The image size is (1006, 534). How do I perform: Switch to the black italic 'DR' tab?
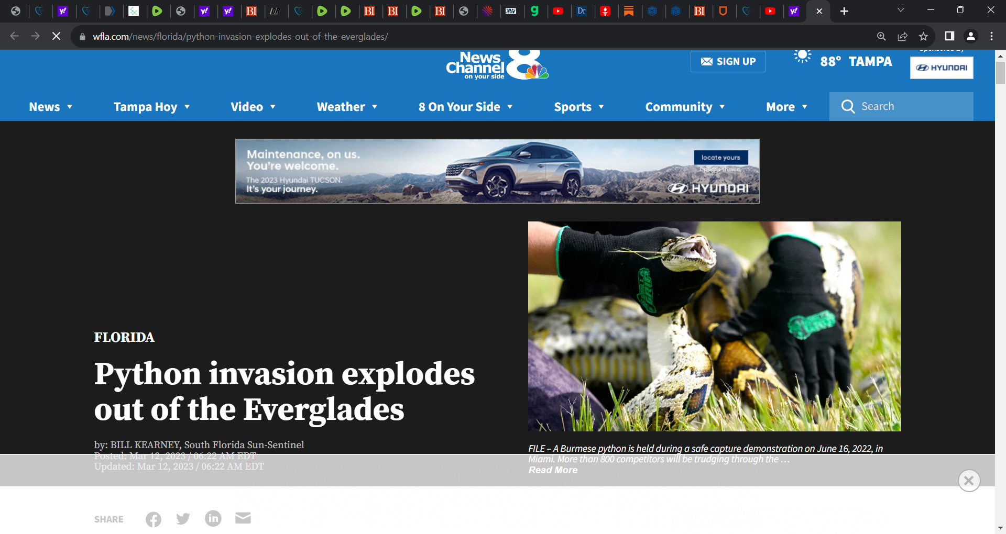click(x=275, y=11)
